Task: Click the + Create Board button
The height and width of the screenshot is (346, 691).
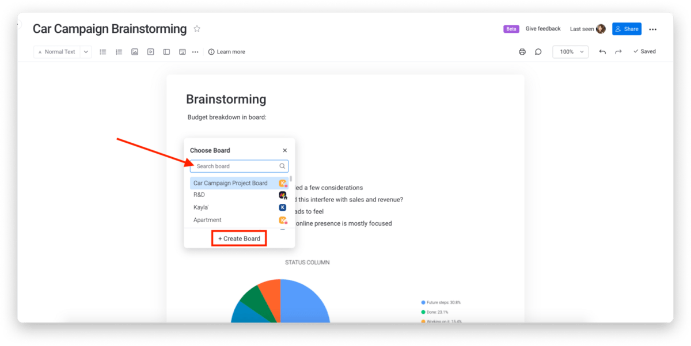Action: (239, 238)
